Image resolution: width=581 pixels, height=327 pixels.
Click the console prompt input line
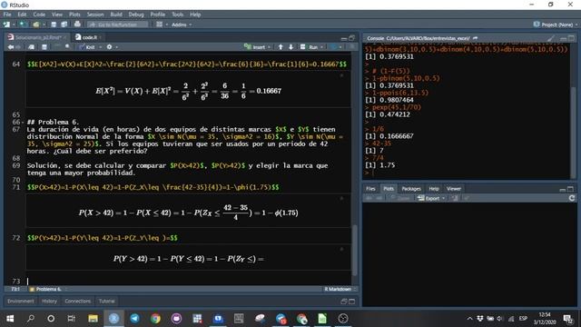click(x=467, y=173)
